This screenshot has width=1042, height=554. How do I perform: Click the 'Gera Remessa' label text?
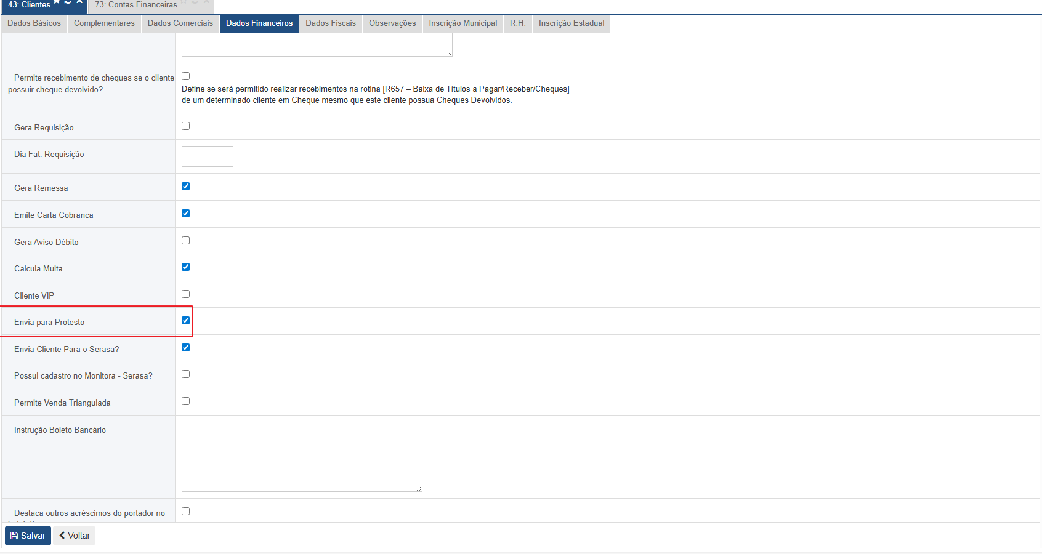(x=41, y=188)
